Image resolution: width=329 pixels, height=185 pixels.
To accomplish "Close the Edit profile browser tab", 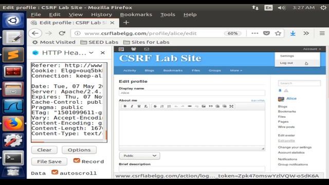I will pos(112,23).
